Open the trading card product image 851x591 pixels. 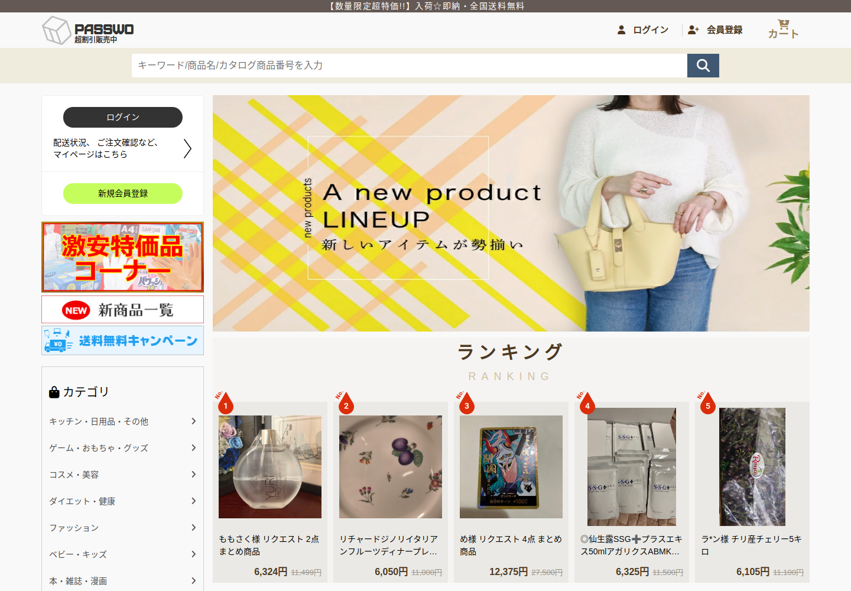[511, 467]
